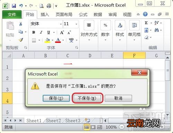The height and width of the screenshot is (133, 173).
Task: Open the Customize Quick Access Toolbar dropdown
Action: click(x=56, y=6)
